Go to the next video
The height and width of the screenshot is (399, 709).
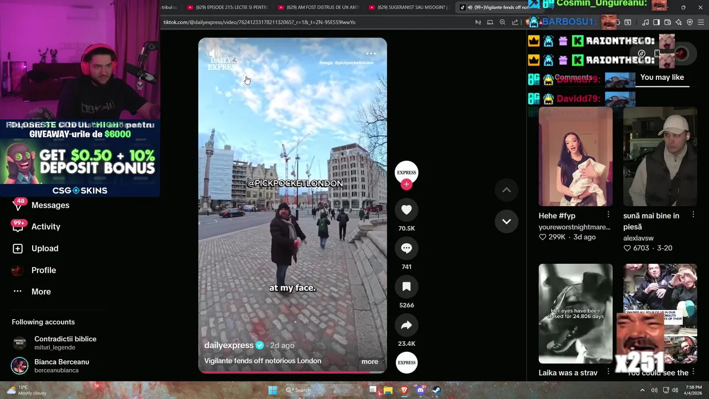(506, 221)
